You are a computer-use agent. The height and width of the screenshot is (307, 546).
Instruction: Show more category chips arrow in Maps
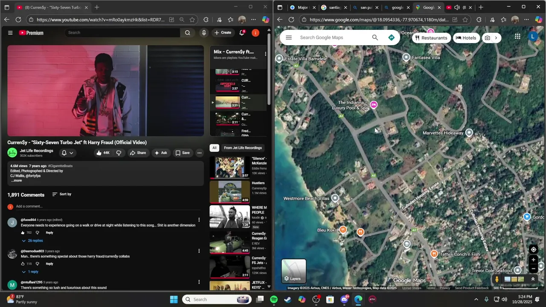(496, 38)
